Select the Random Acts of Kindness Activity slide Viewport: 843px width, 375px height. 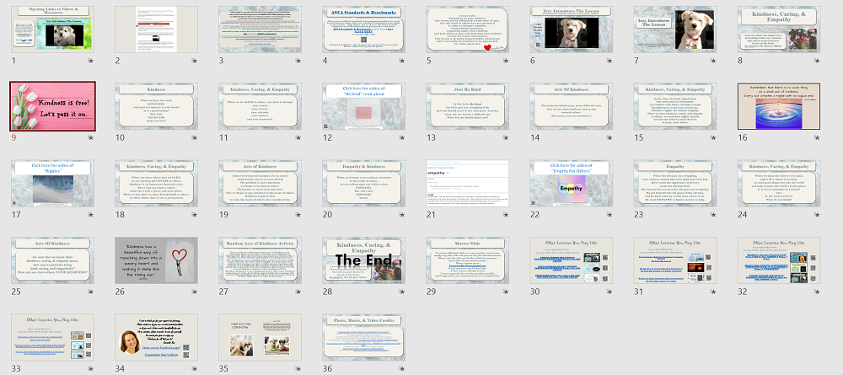259,260
